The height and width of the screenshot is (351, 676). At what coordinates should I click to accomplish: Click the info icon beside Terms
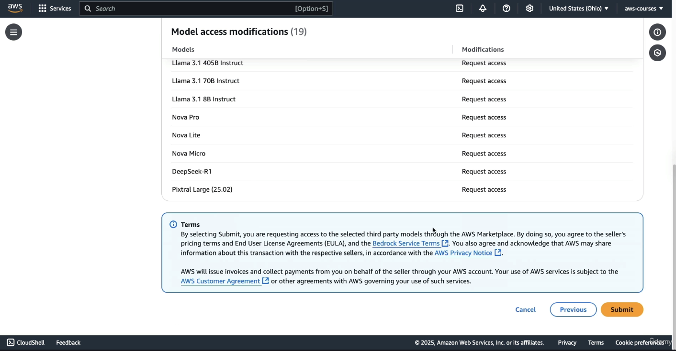[x=173, y=224]
